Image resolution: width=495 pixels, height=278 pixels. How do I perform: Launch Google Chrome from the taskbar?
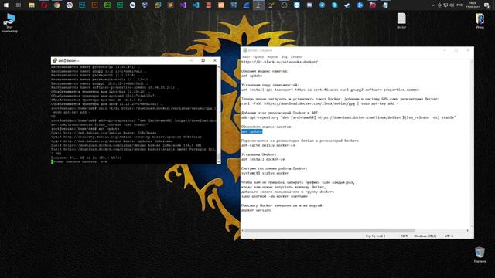[x=56, y=5]
